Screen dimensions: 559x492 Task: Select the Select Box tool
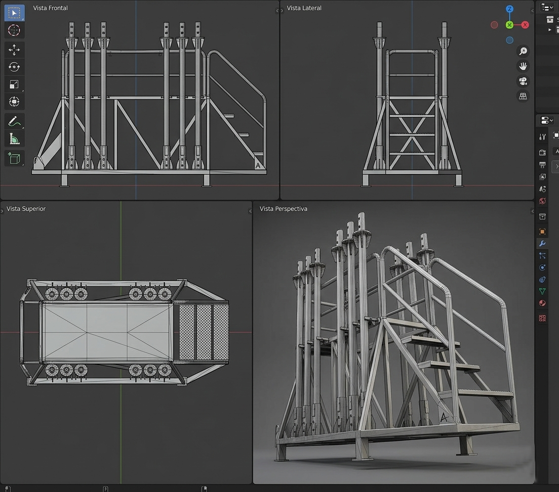point(14,13)
